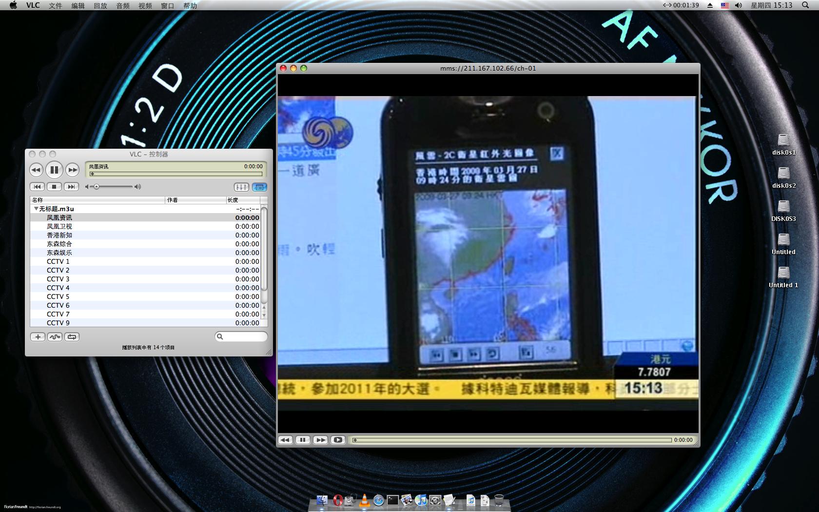Pause using video window's pause button
819x512 pixels.
[x=303, y=440]
